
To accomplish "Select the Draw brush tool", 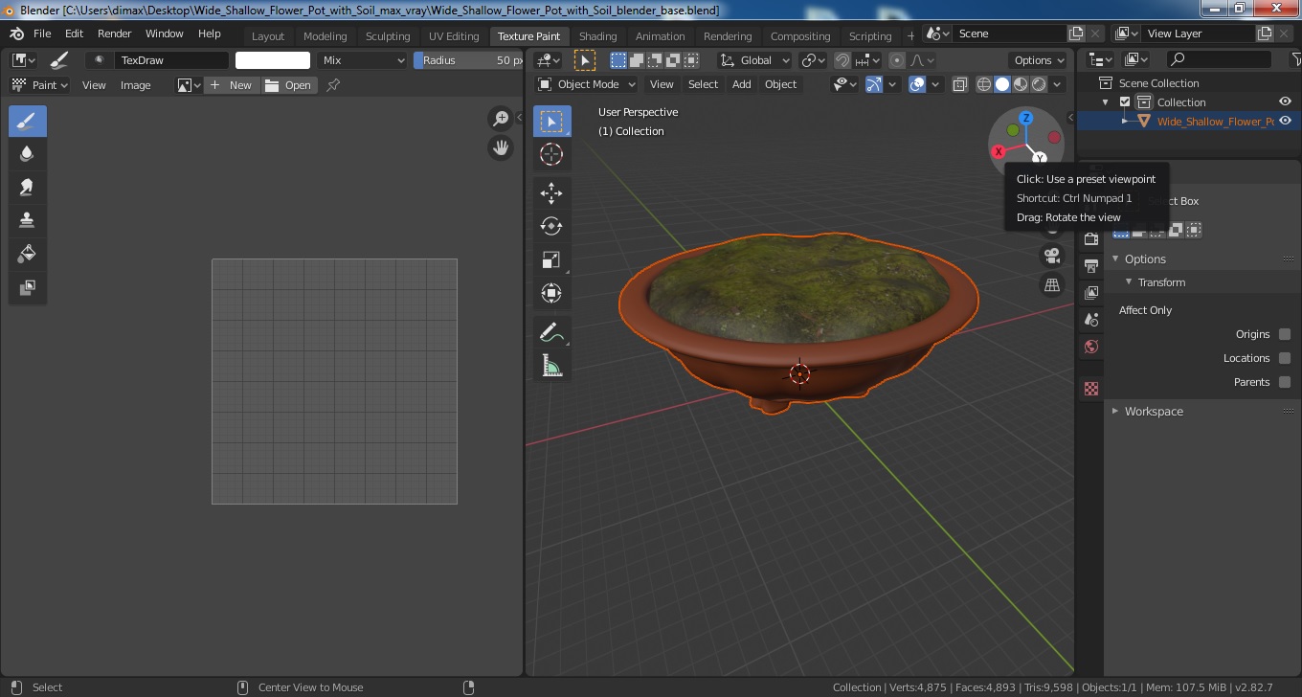I will pyautogui.click(x=27, y=122).
